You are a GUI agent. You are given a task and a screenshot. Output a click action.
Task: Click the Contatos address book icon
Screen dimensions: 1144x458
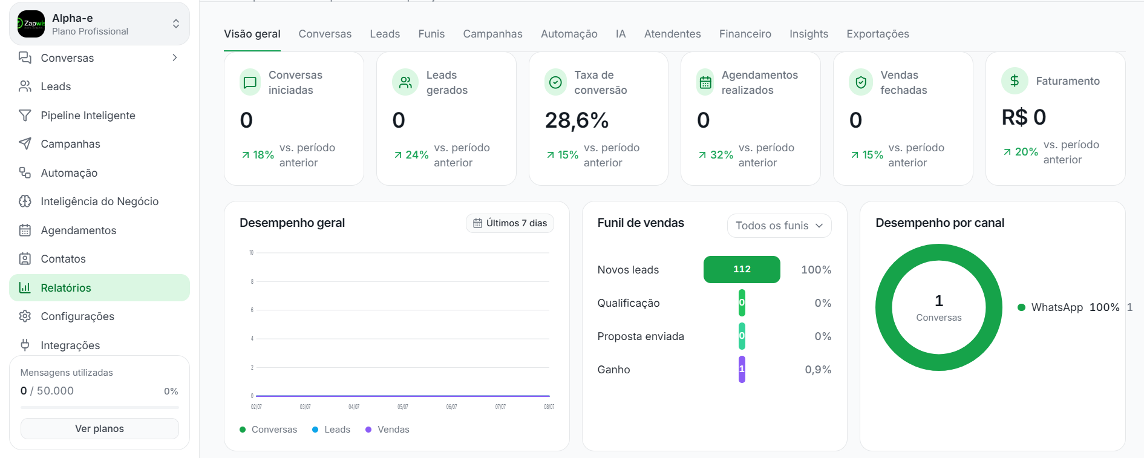coord(25,259)
